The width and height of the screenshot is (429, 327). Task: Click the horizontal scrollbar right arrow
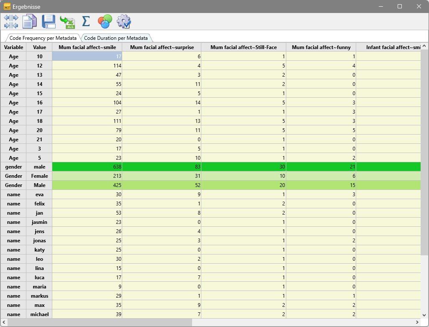(x=417, y=322)
